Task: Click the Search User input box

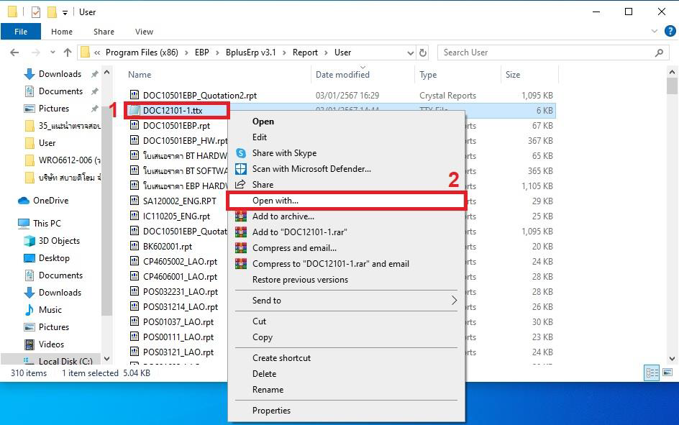Action: (x=547, y=52)
